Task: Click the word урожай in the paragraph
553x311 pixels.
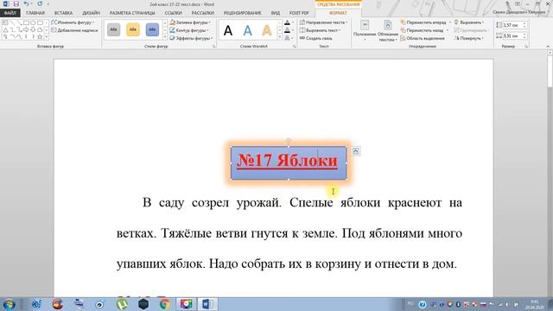Action: (x=258, y=203)
